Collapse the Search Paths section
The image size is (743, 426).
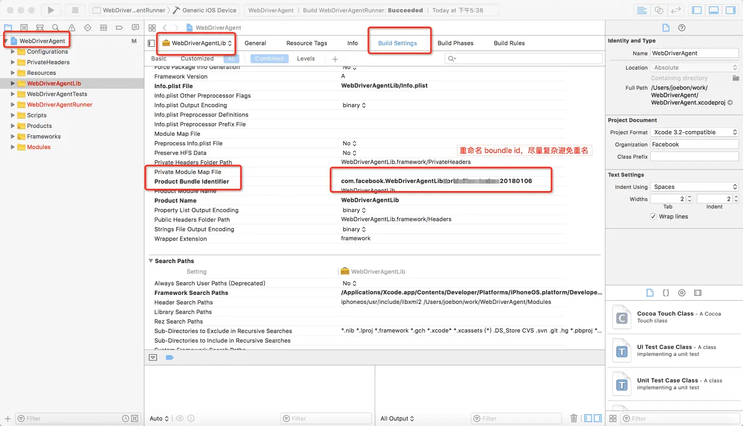point(151,261)
